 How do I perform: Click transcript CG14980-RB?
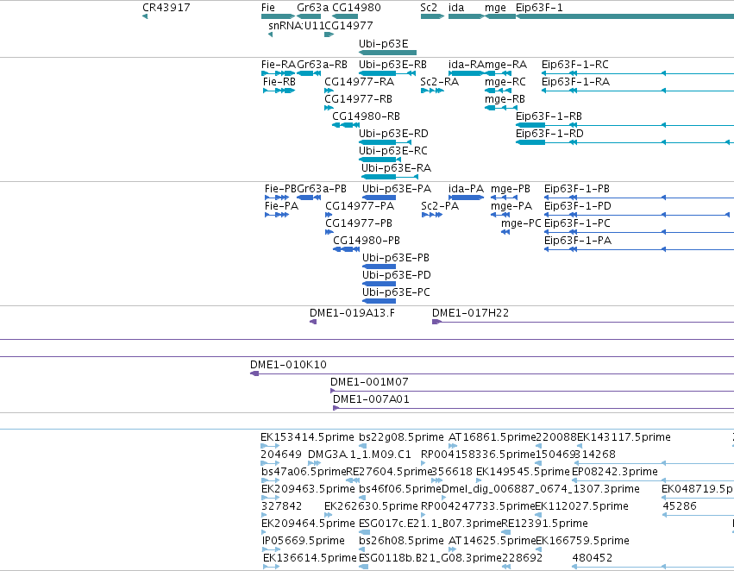pos(366,116)
